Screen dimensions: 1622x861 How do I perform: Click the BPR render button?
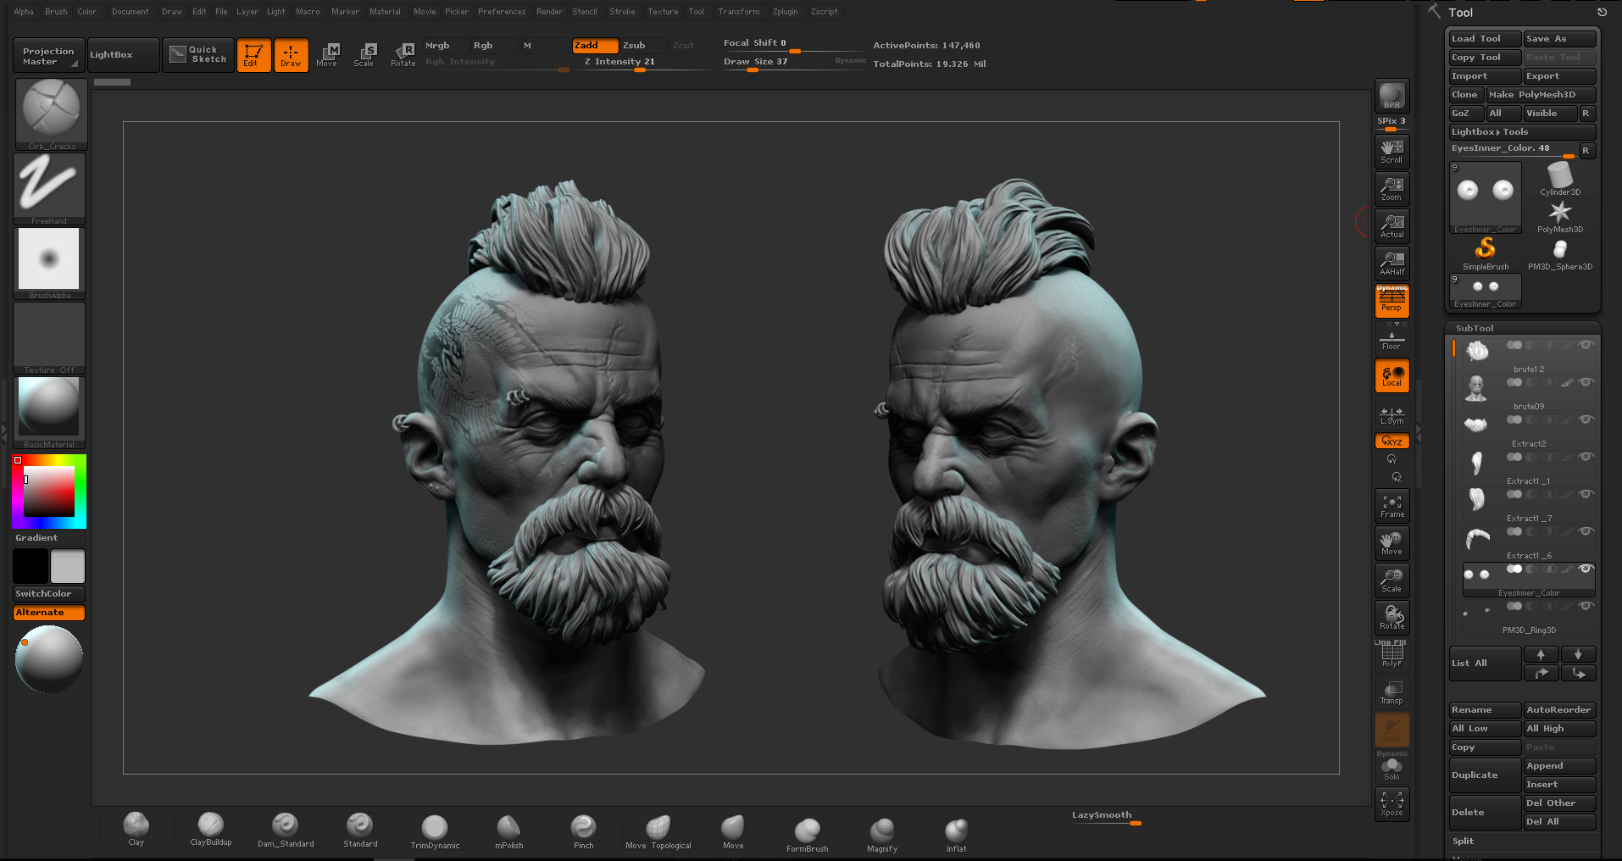coord(1391,96)
